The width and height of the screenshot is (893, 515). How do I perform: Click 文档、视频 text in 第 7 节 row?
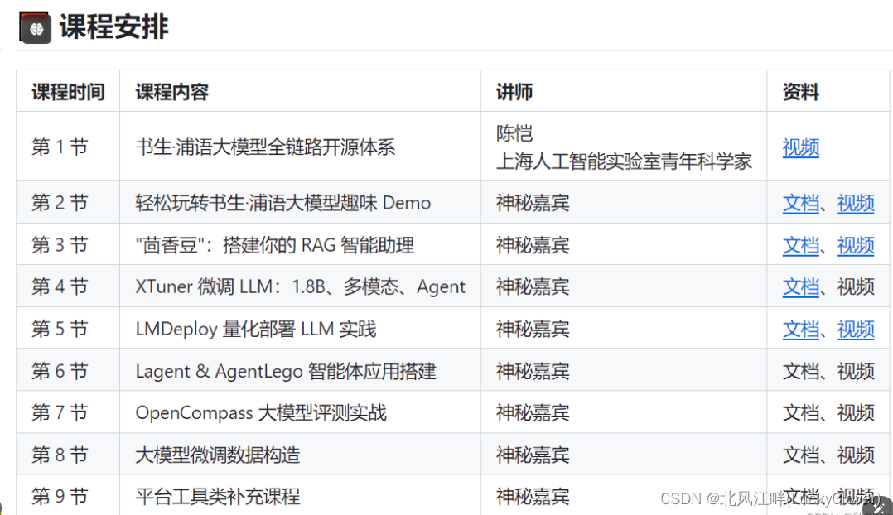pyautogui.click(x=828, y=412)
